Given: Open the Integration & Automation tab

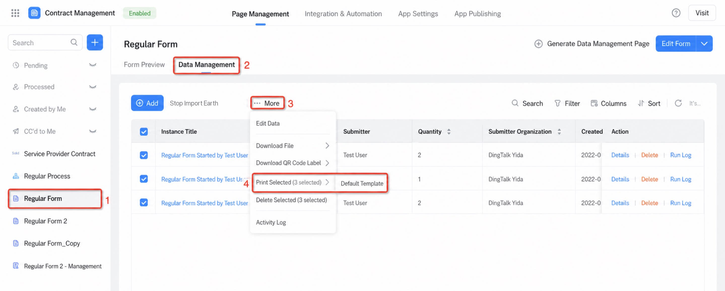Looking at the screenshot, I should click(343, 14).
